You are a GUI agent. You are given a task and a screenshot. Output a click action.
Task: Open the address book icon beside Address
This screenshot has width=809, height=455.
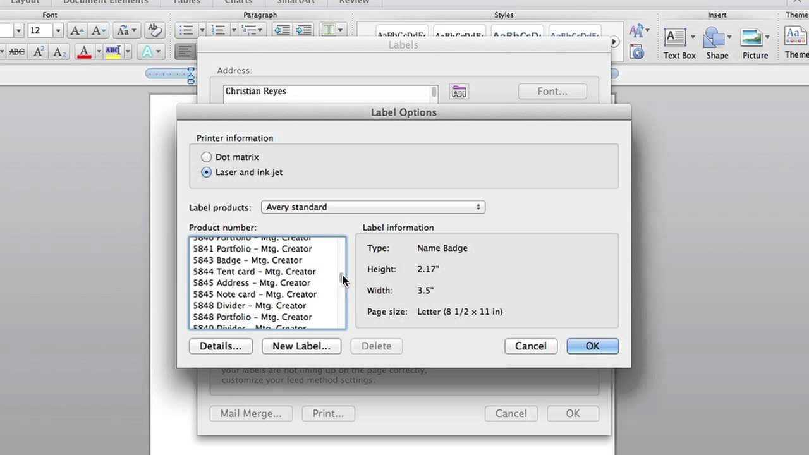(459, 92)
